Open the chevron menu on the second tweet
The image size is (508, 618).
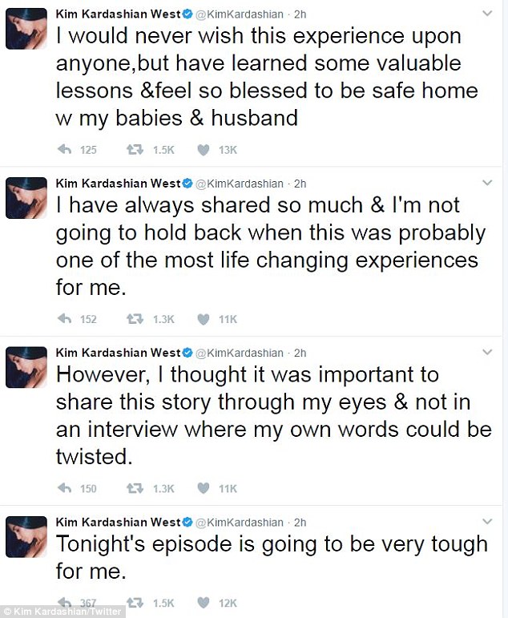tap(487, 183)
